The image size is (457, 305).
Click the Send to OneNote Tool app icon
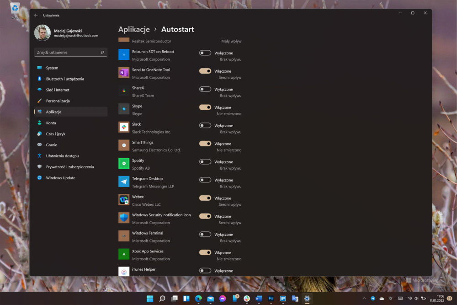[124, 73]
